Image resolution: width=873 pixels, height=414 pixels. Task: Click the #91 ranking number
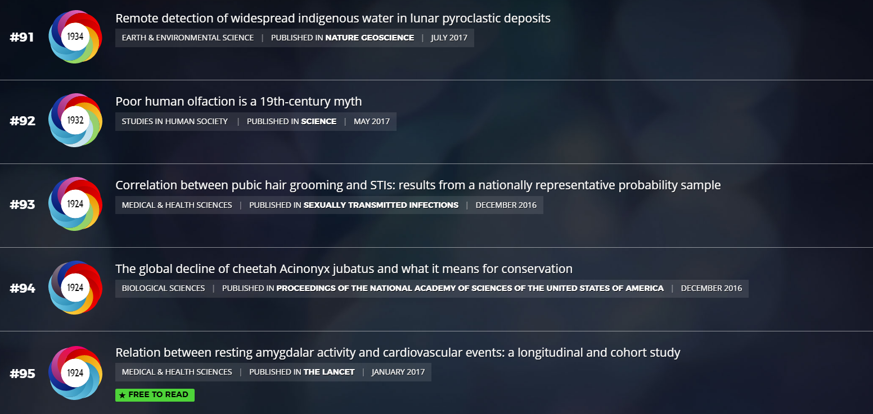coord(22,37)
